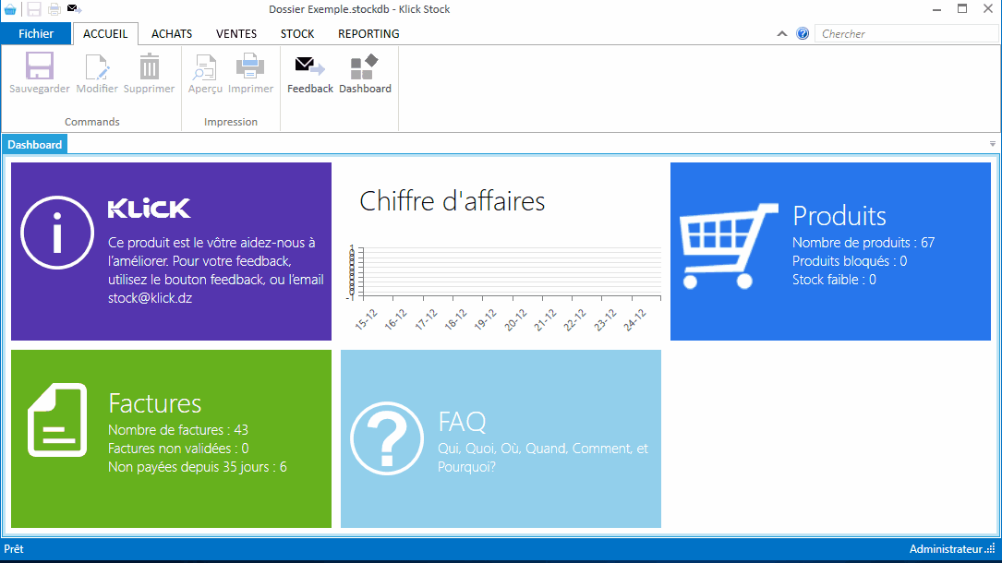The image size is (1002, 563).
Task: Click the basket app icon in title bar
Action: pyautogui.click(x=10, y=9)
